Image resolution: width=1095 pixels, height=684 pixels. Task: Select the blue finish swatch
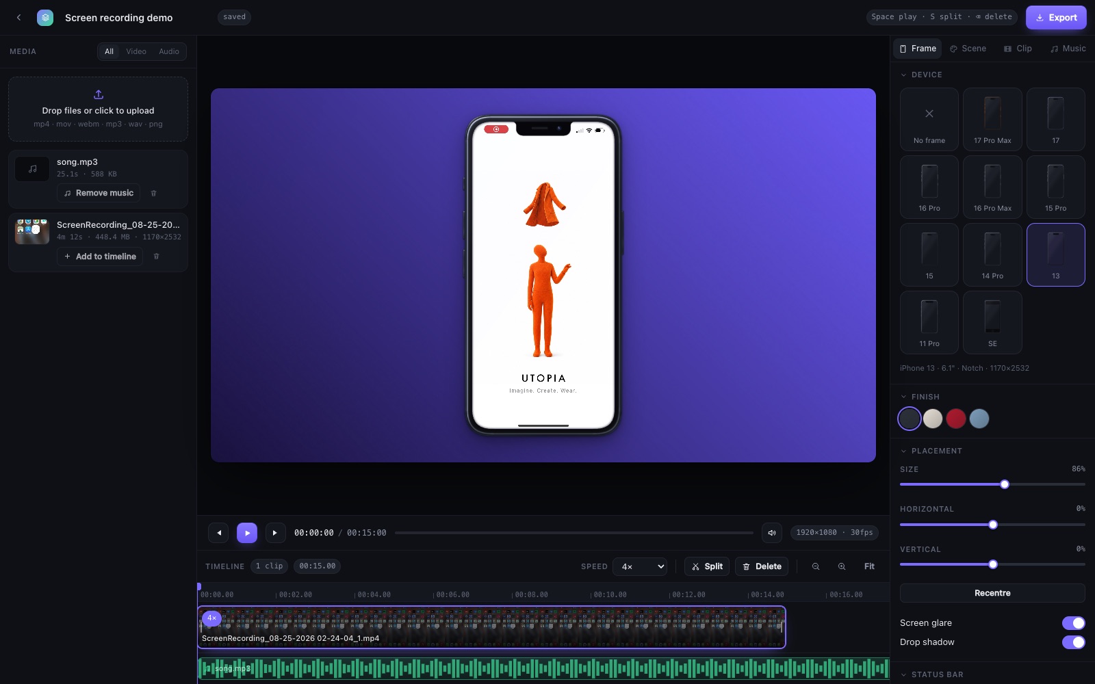[x=979, y=419]
